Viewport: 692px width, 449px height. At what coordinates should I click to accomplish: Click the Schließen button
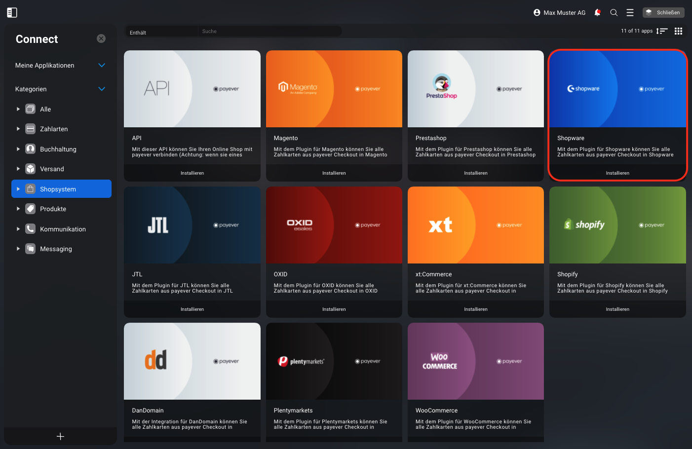[663, 13]
